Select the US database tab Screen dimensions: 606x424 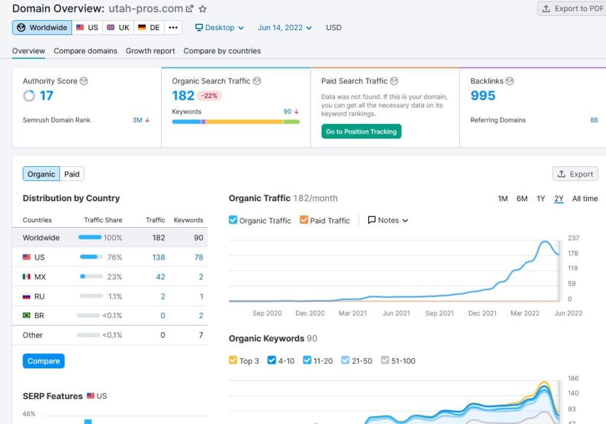[x=88, y=27]
